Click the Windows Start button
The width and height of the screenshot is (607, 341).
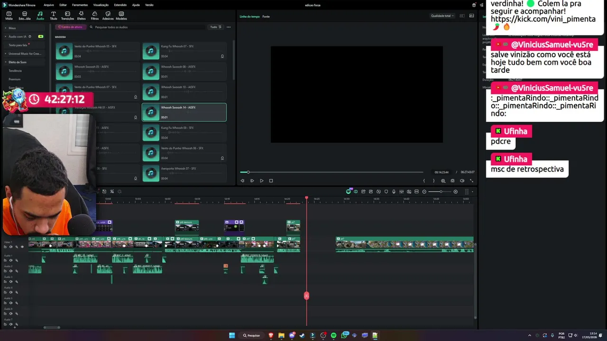pyautogui.click(x=232, y=335)
